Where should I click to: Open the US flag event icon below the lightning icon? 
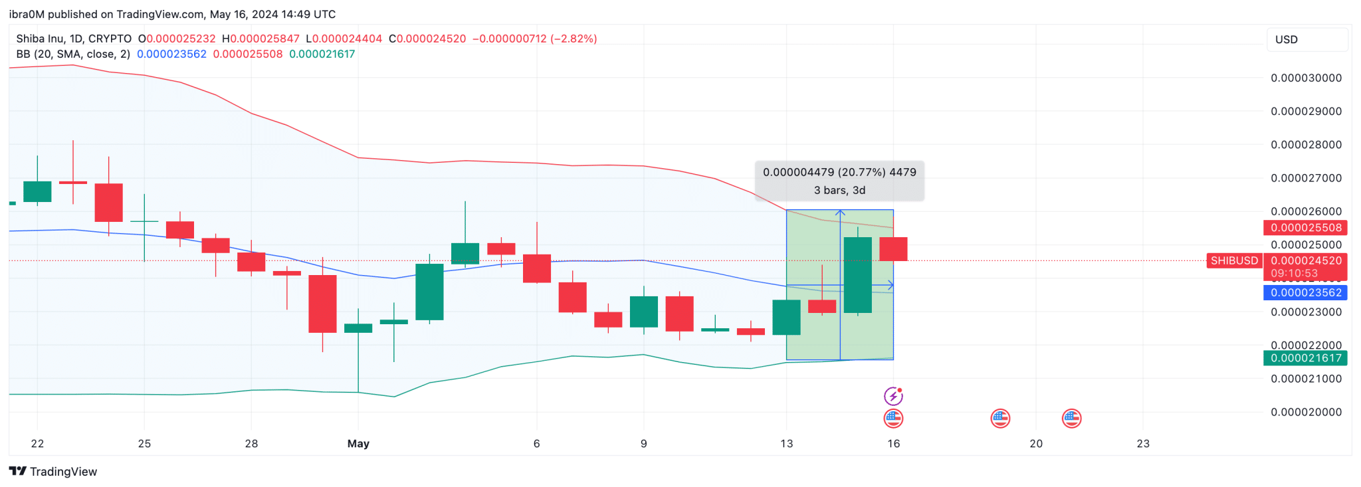(893, 419)
